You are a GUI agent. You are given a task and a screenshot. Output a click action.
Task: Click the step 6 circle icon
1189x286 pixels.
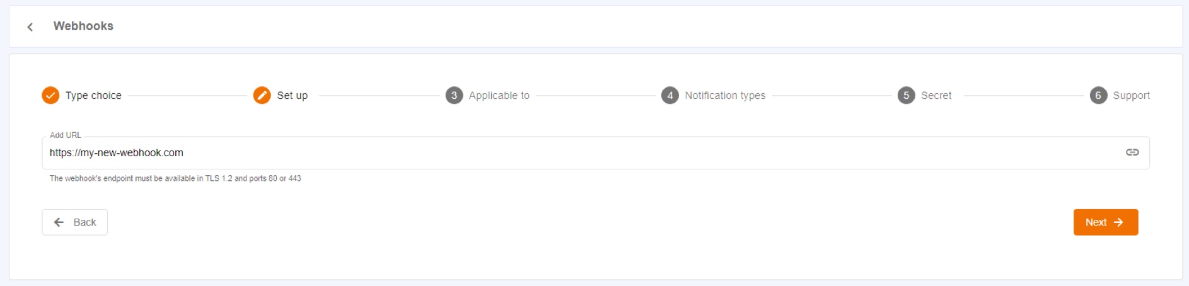(1098, 95)
